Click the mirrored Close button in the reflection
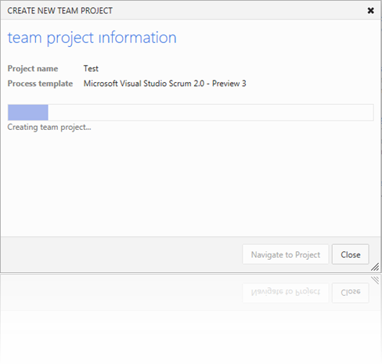Image resolution: width=382 pixels, height=364 pixels. pos(351,293)
